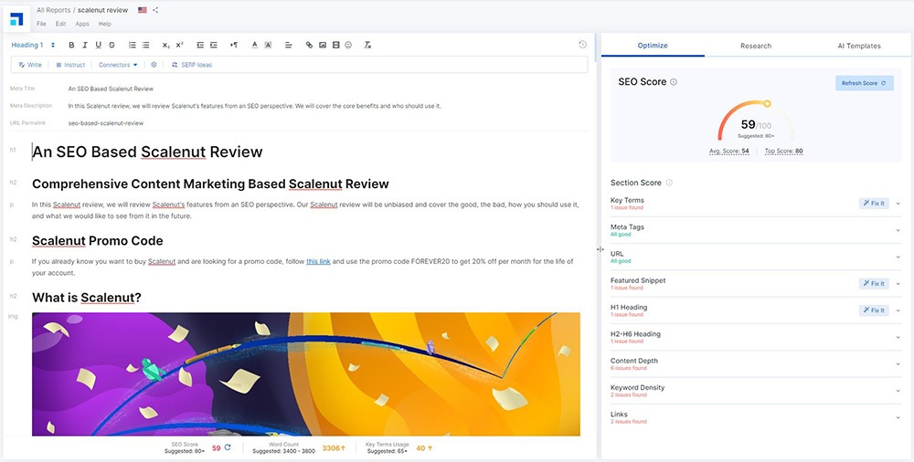Open the Connectors dropdown
This screenshot has height=462, width=914.
118,65
